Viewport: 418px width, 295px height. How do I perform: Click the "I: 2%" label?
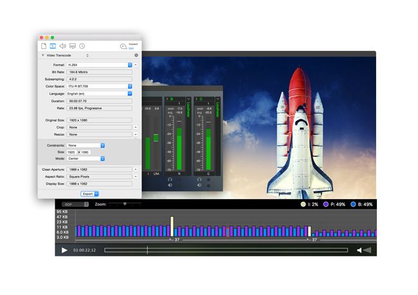(x=313, y=204)
